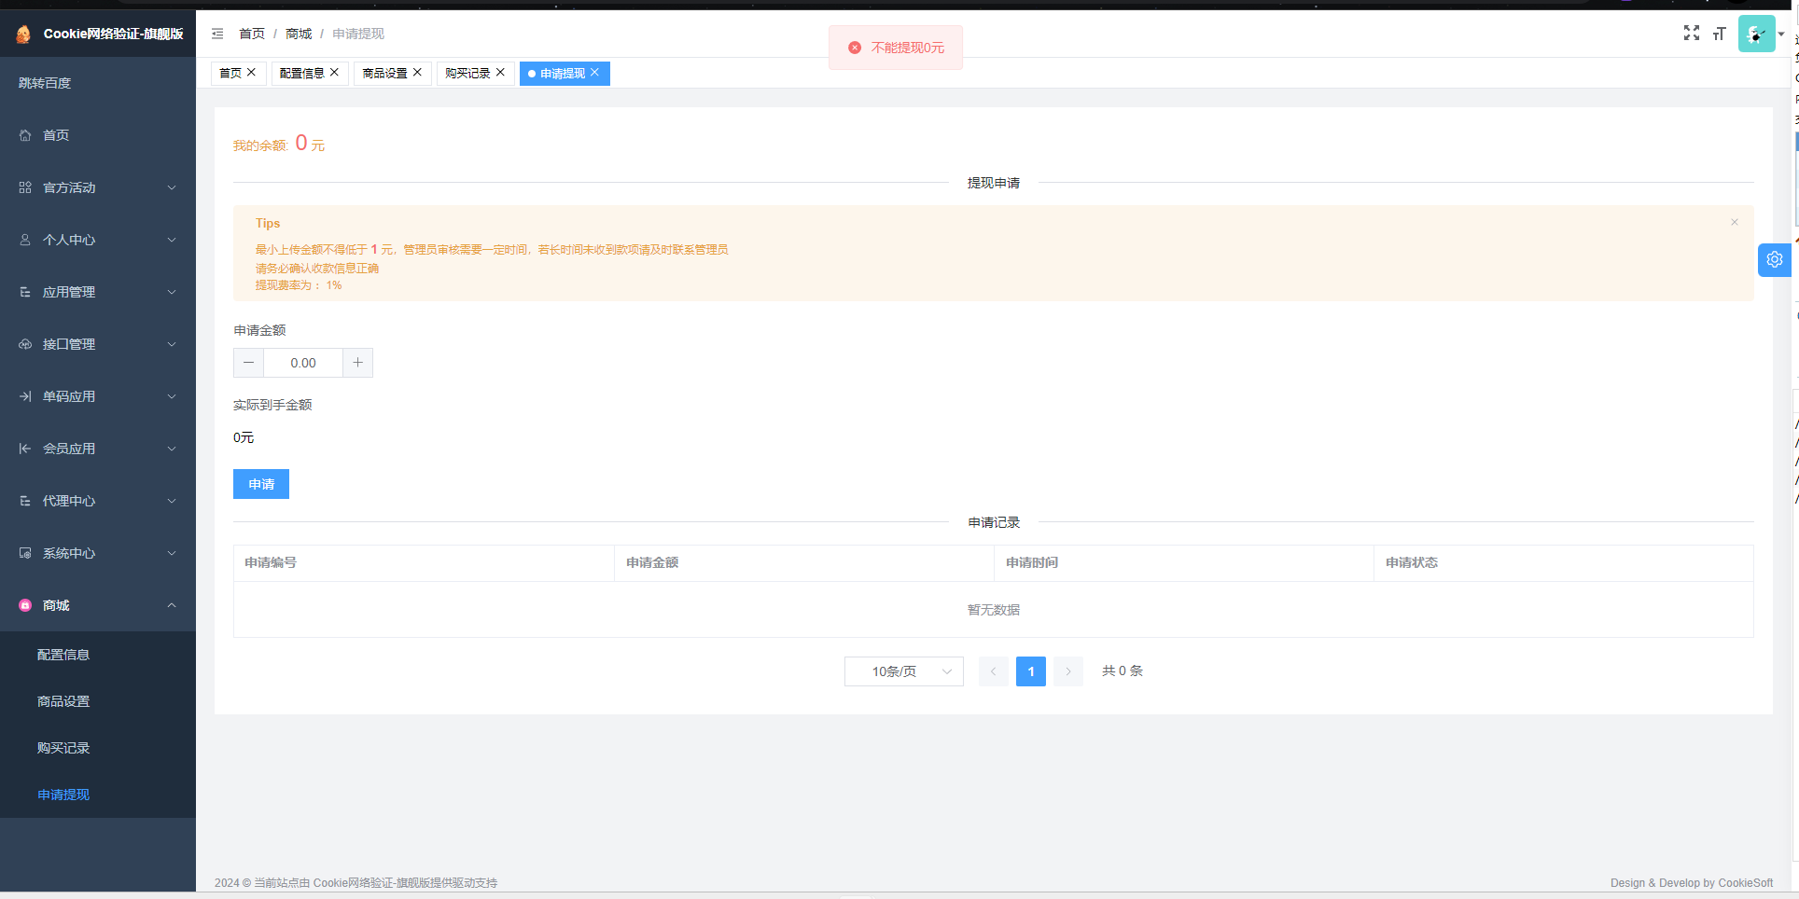The height and width of the screenshot is (899, 1799).
Task: Expand the 代理中心 sidebar menu
Action: (x=98, y=501)
